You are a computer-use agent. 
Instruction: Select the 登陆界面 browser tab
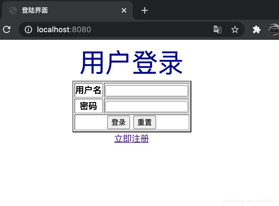point(67,10)
